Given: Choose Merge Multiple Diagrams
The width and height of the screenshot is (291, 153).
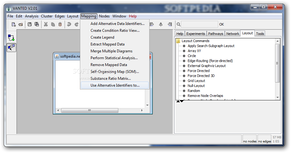Looking at the screenshot, I should pos(115,51).
